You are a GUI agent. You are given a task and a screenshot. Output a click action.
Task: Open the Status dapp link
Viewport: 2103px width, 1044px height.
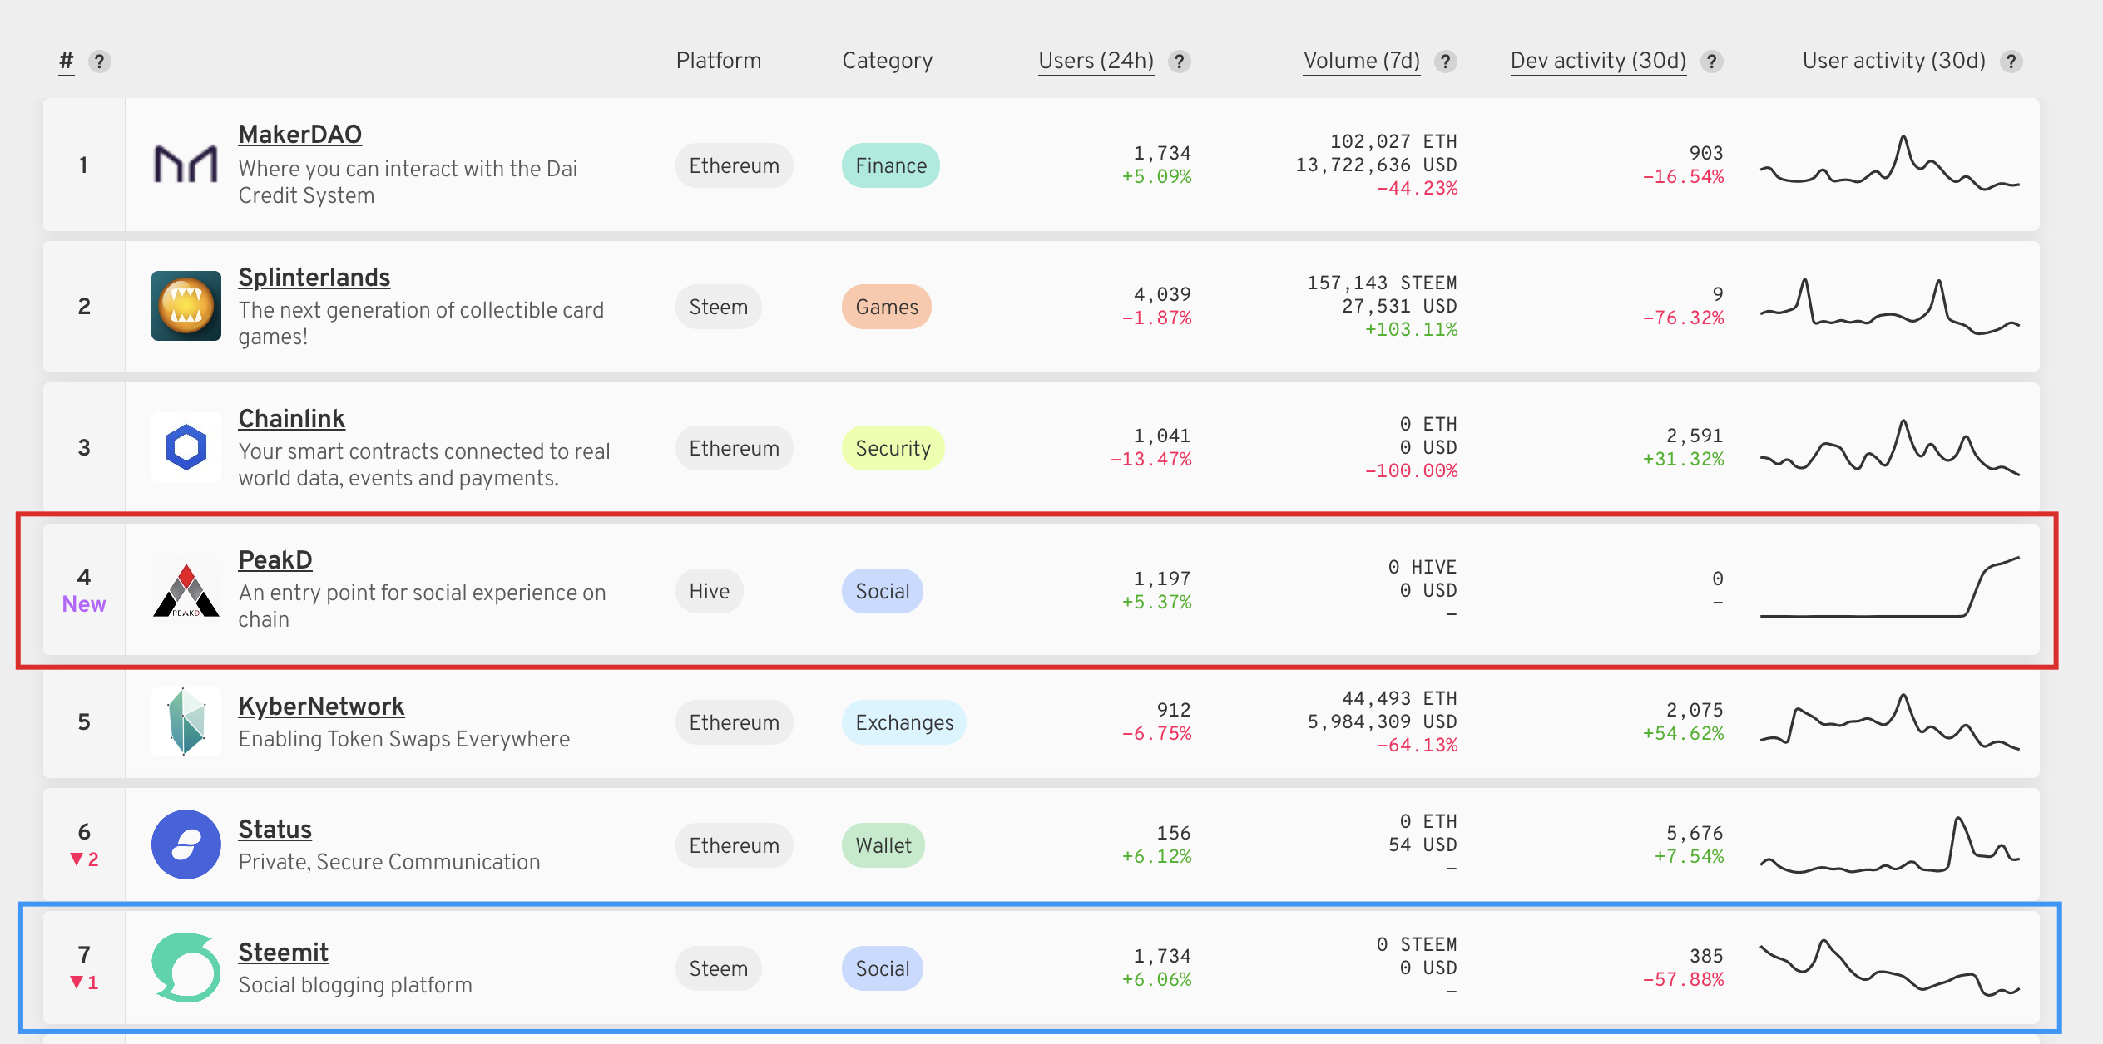tap(275, 829)
